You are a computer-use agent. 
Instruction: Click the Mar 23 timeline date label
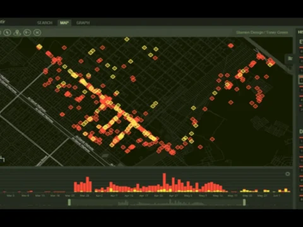pos(69,195)
